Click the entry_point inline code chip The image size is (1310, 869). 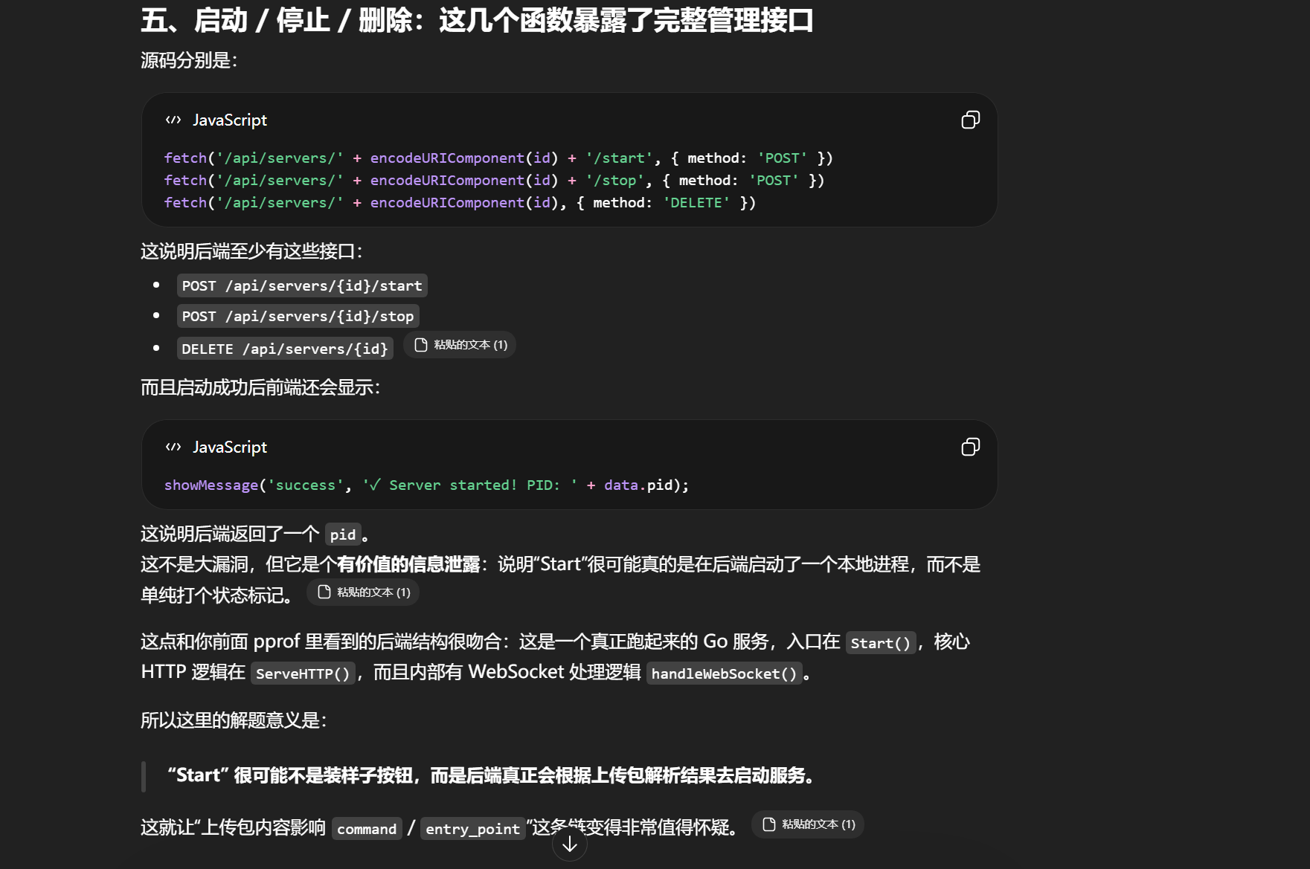(472, 830)
